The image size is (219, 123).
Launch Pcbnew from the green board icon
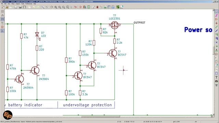[118, 7]
